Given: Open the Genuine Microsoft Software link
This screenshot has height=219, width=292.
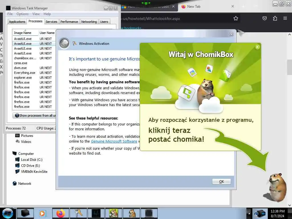Looking at the screenshot, I should (114, 141).
